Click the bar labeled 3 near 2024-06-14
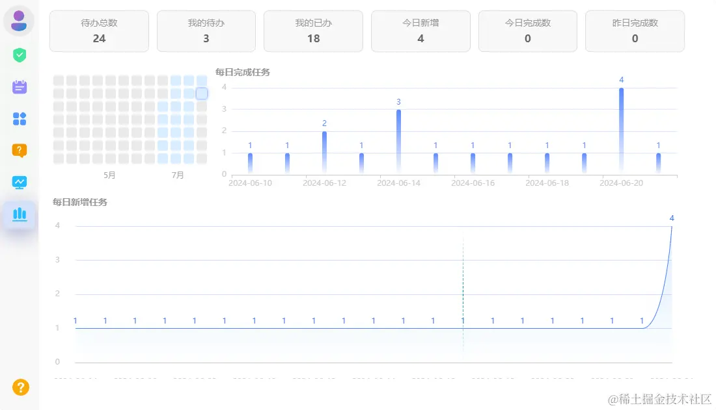Image resolution: width=716 pixels, height=410 pixels. 398,140
